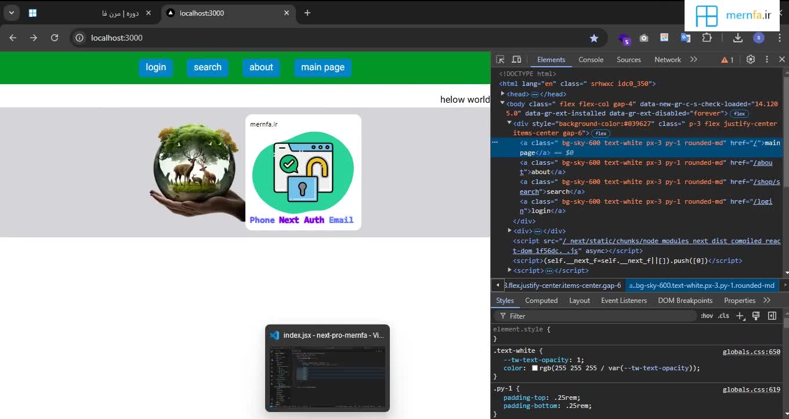The image size is (789, 419).
Task: Toggle the :hov element state panel
Action: tap(707, 316)
